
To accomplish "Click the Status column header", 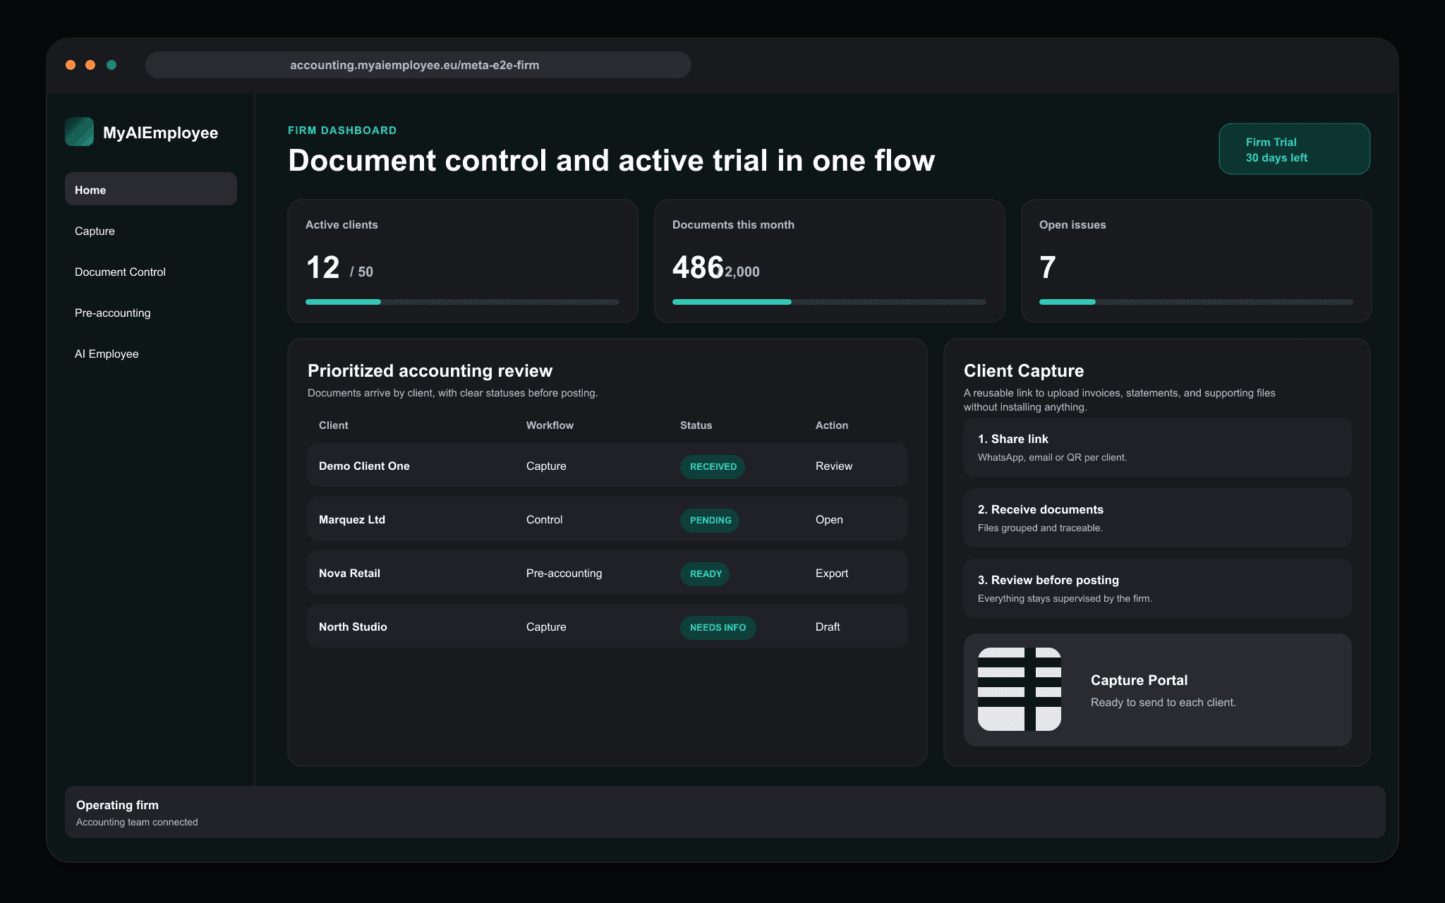I will [696, 425].
